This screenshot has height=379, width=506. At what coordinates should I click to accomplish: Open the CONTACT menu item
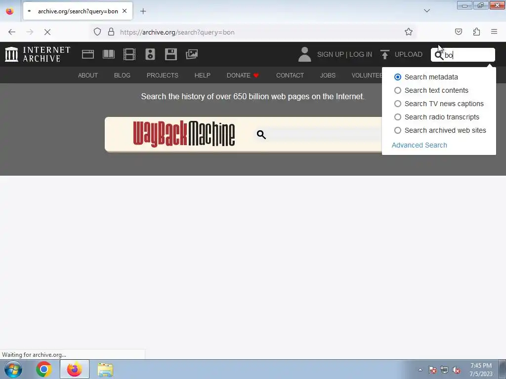(x=290, y=76)
